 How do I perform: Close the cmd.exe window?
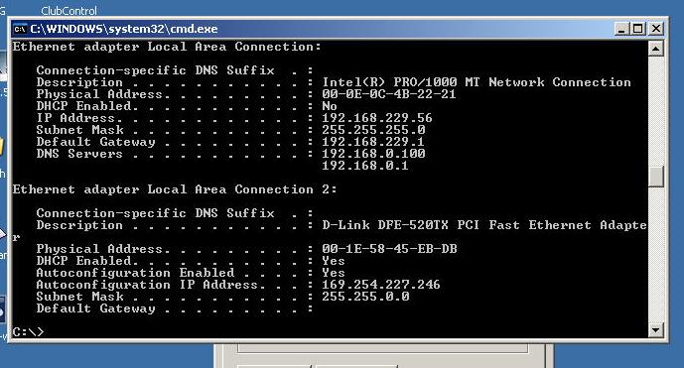tap(655, 29)
